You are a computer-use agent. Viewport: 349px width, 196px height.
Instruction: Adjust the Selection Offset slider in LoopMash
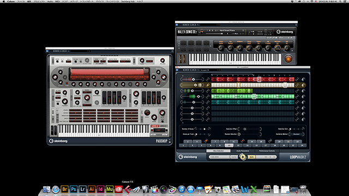(x=250, y=129)
